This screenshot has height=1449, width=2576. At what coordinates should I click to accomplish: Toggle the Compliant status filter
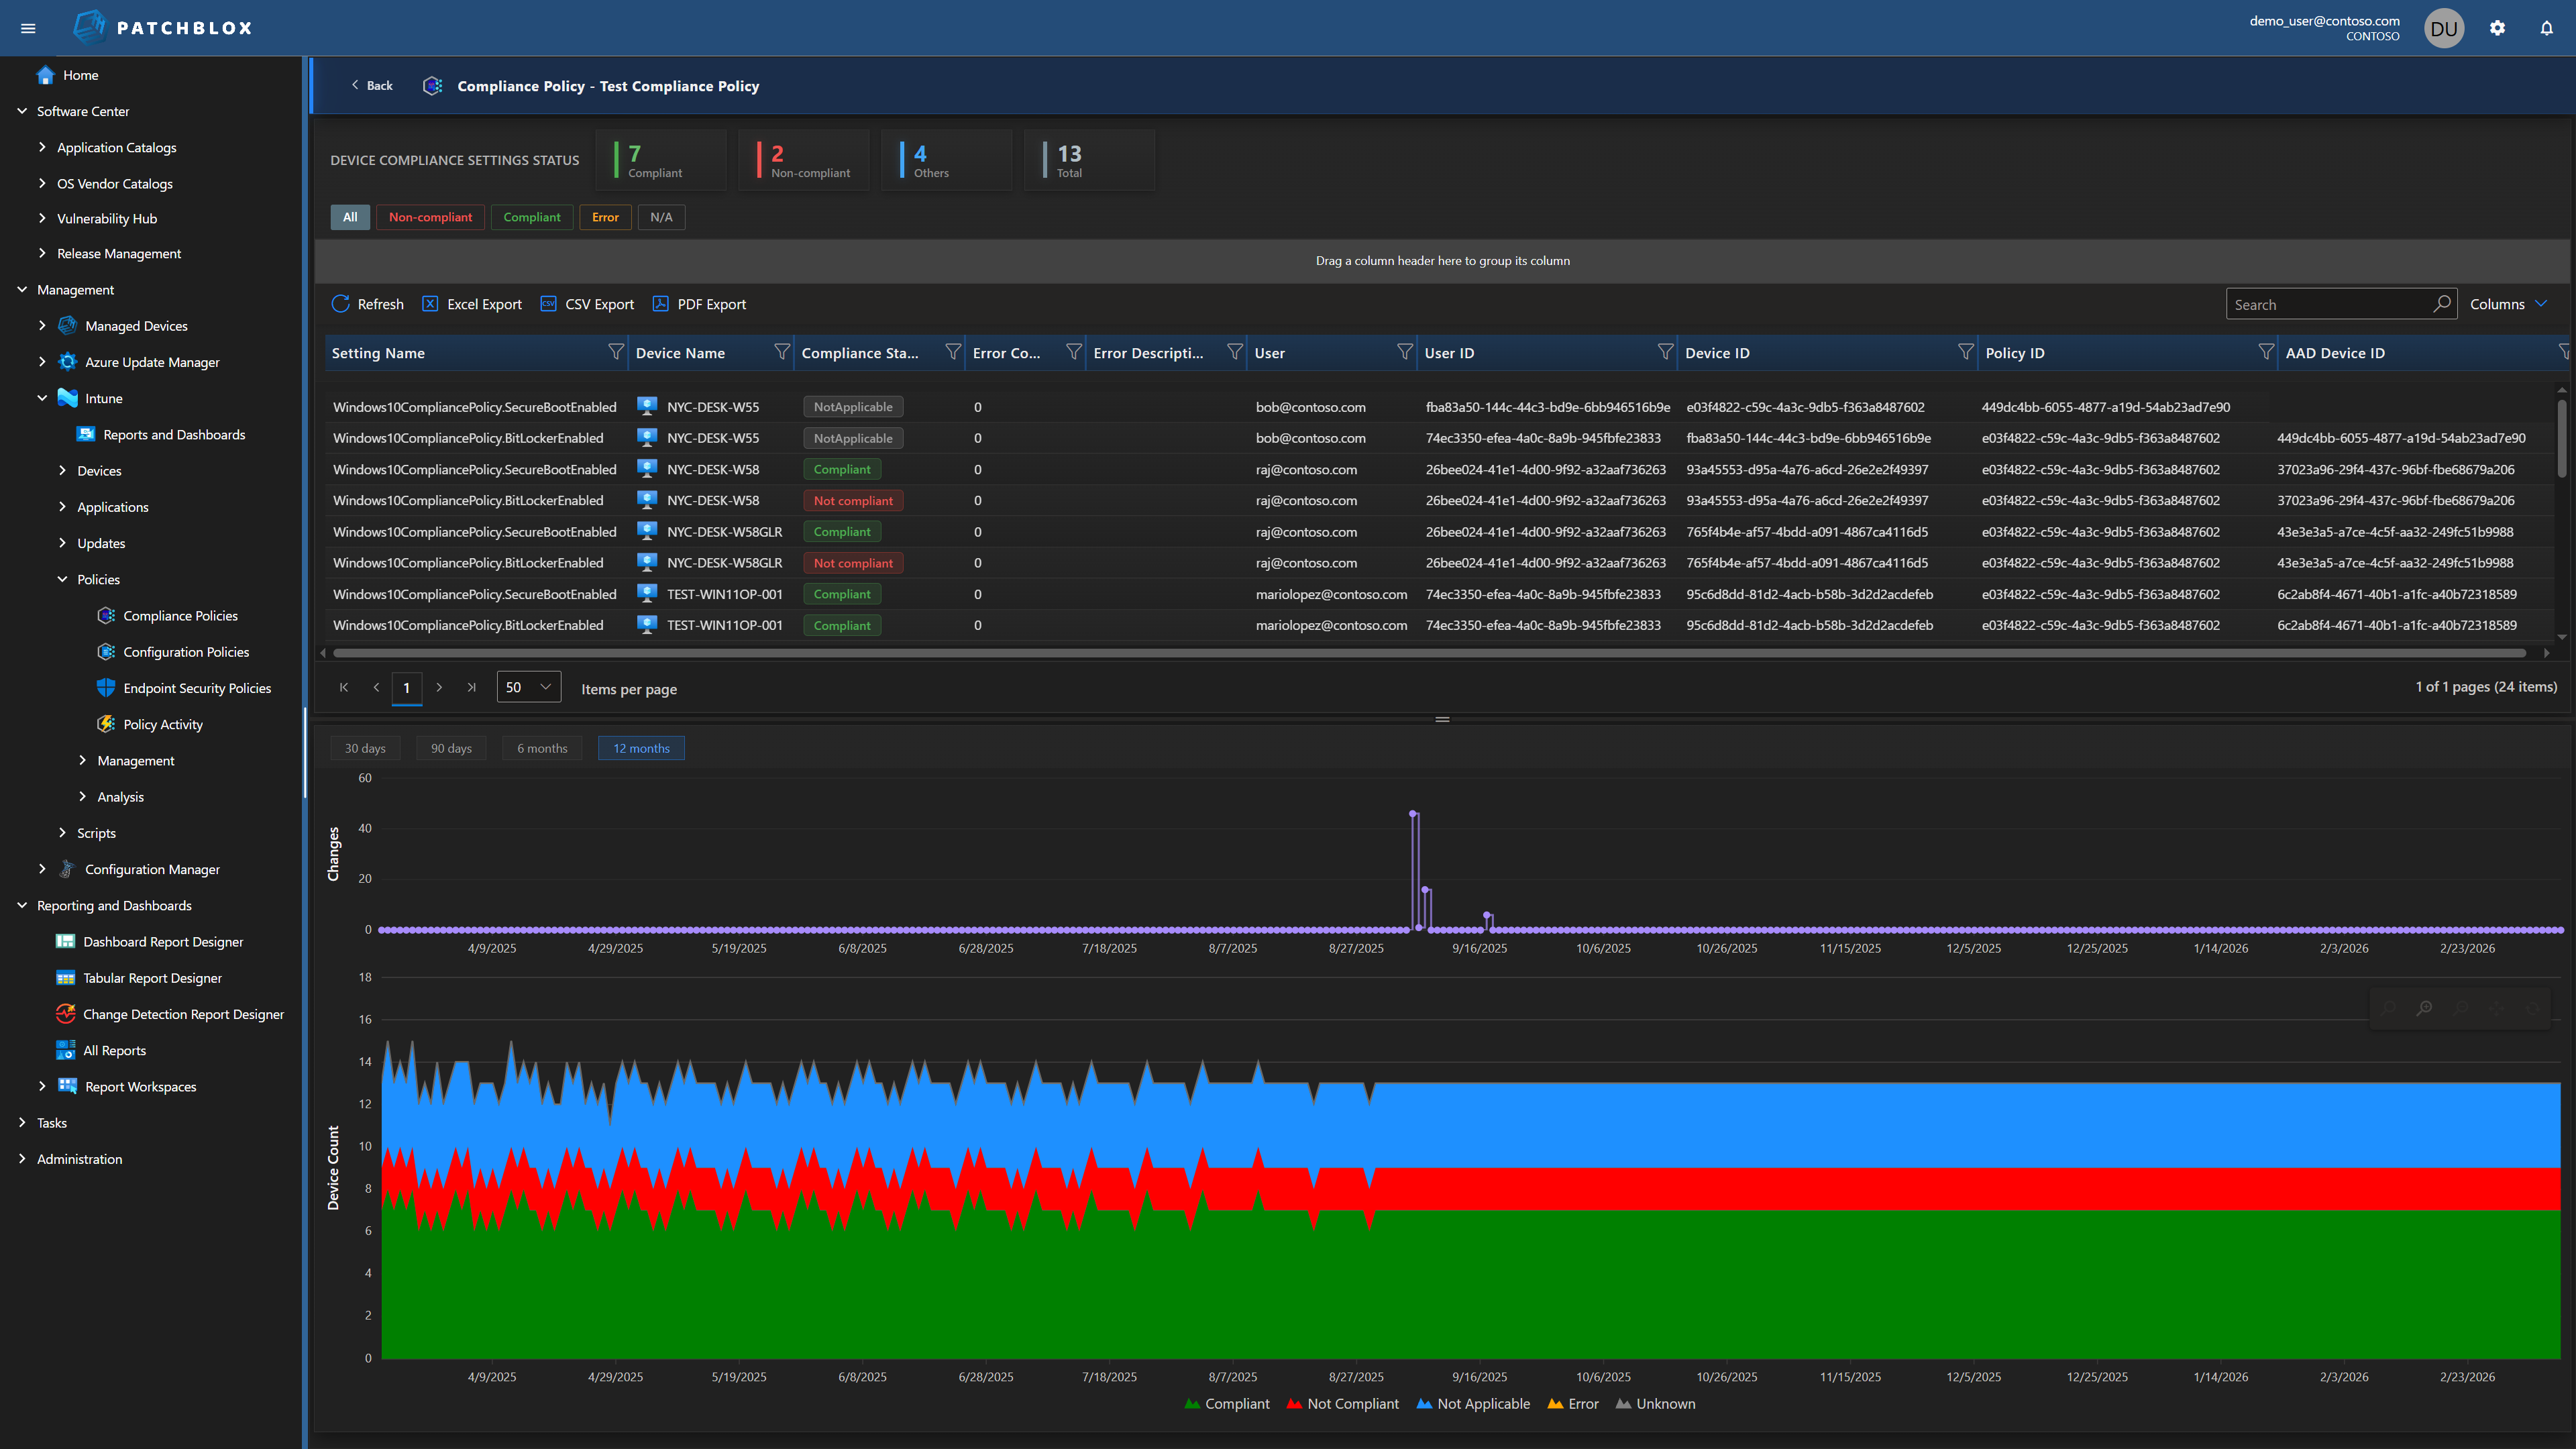point(531,217)
